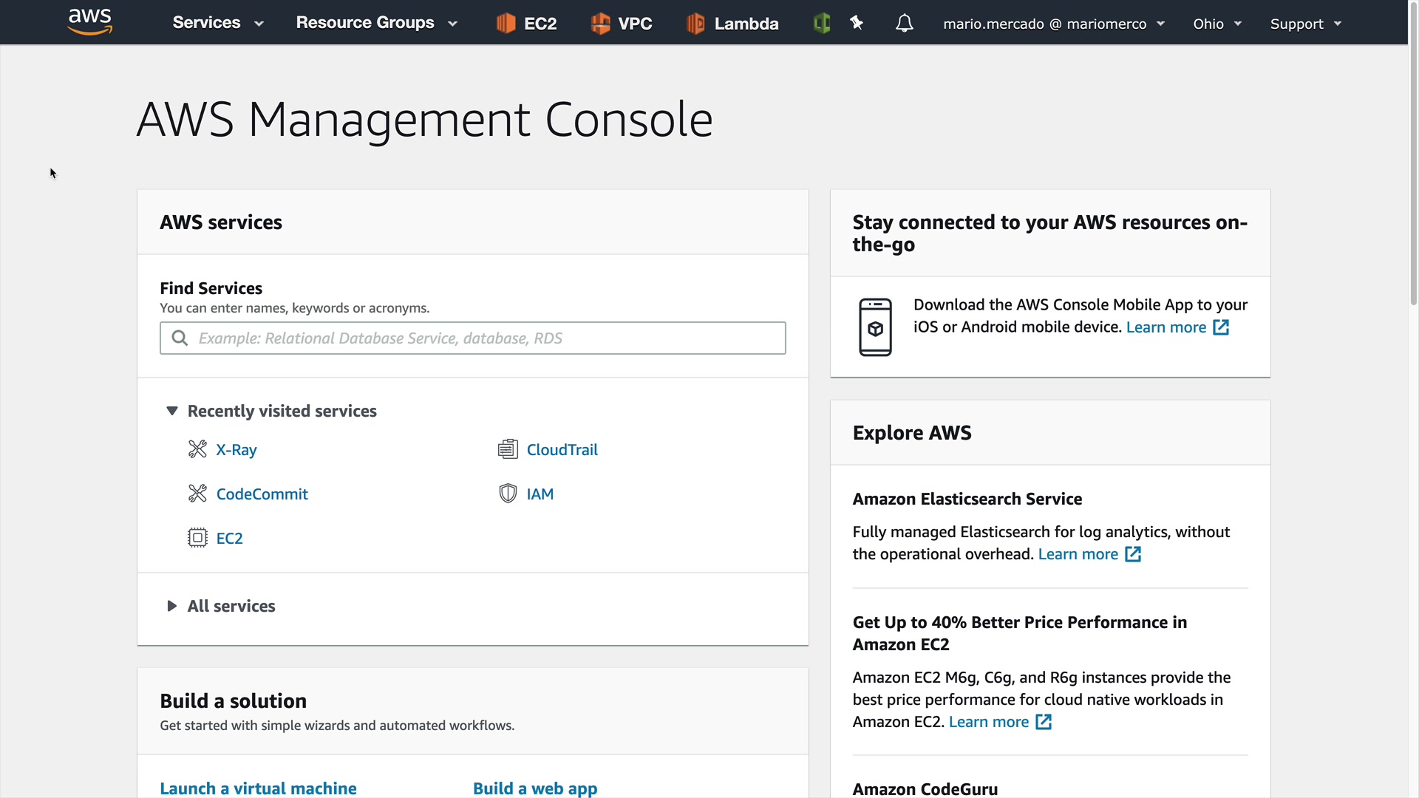Open the Ohio region selector
Screen dimensions: 1419x798
(1216, 24)
